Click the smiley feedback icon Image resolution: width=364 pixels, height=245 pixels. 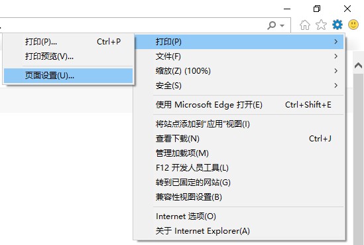[x=353, y=25]
